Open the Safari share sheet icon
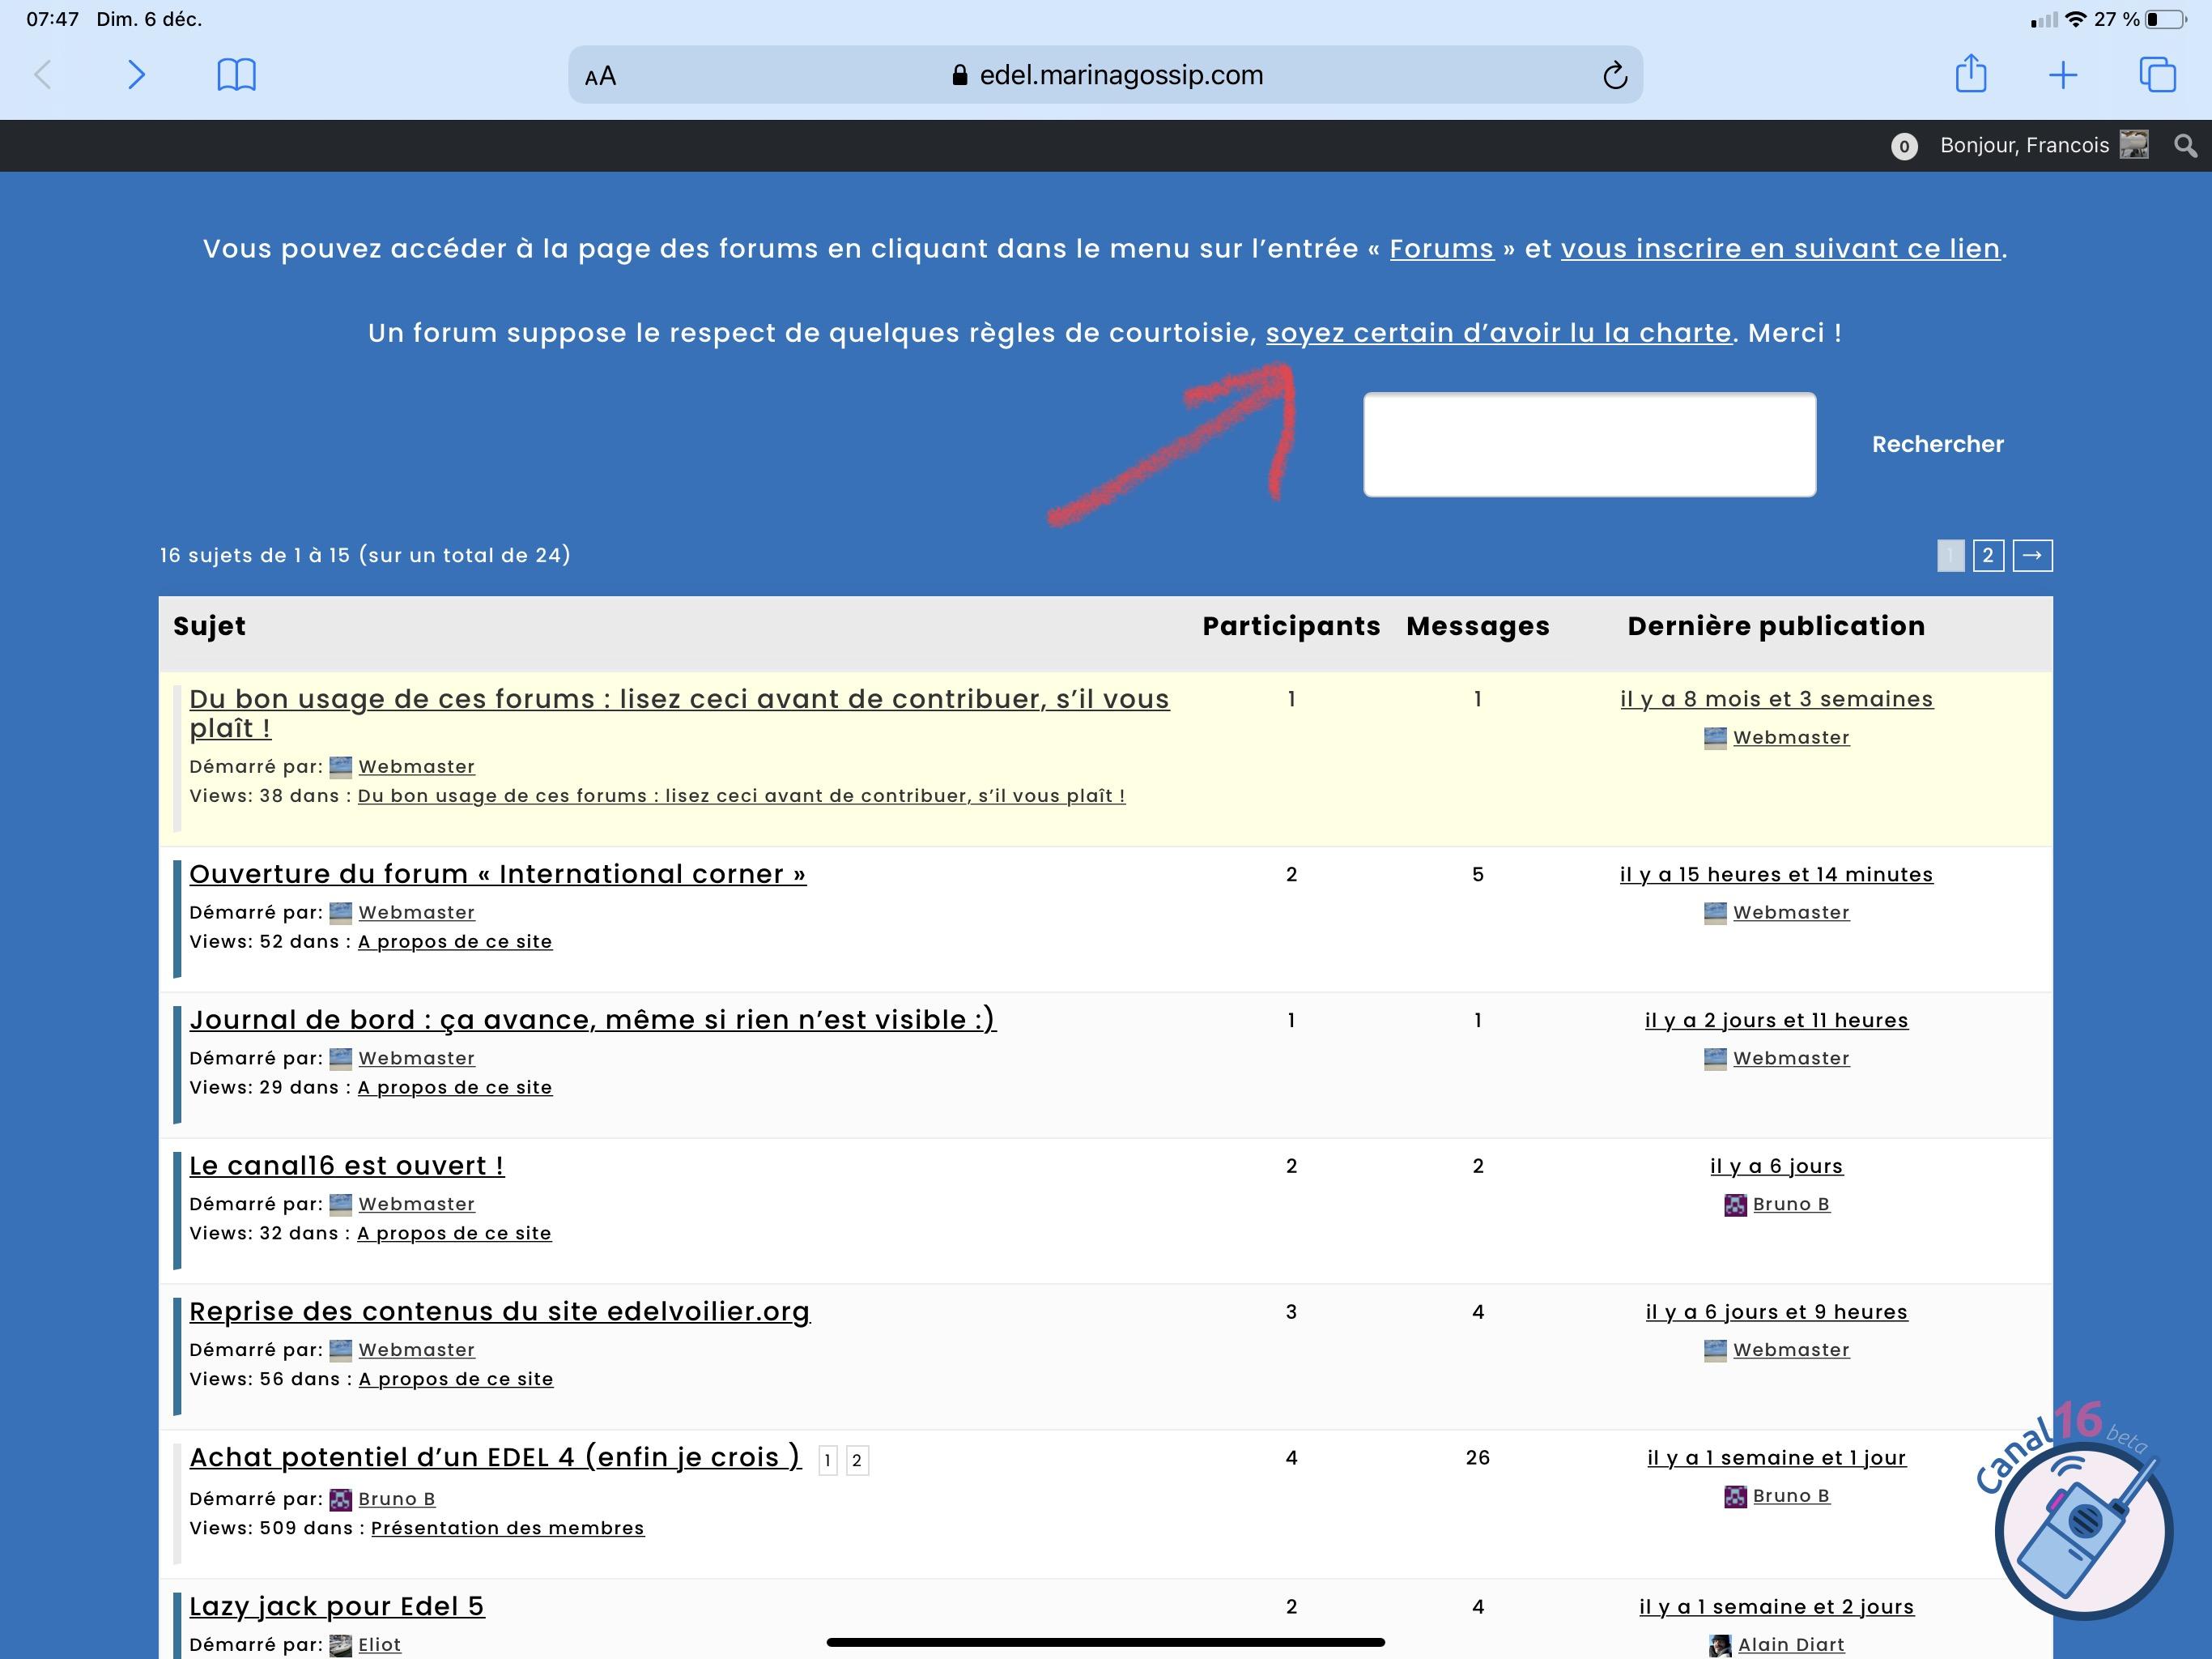This screenshot has width=2212, height=1659. pyautogui.click(x=1971, y=73)
